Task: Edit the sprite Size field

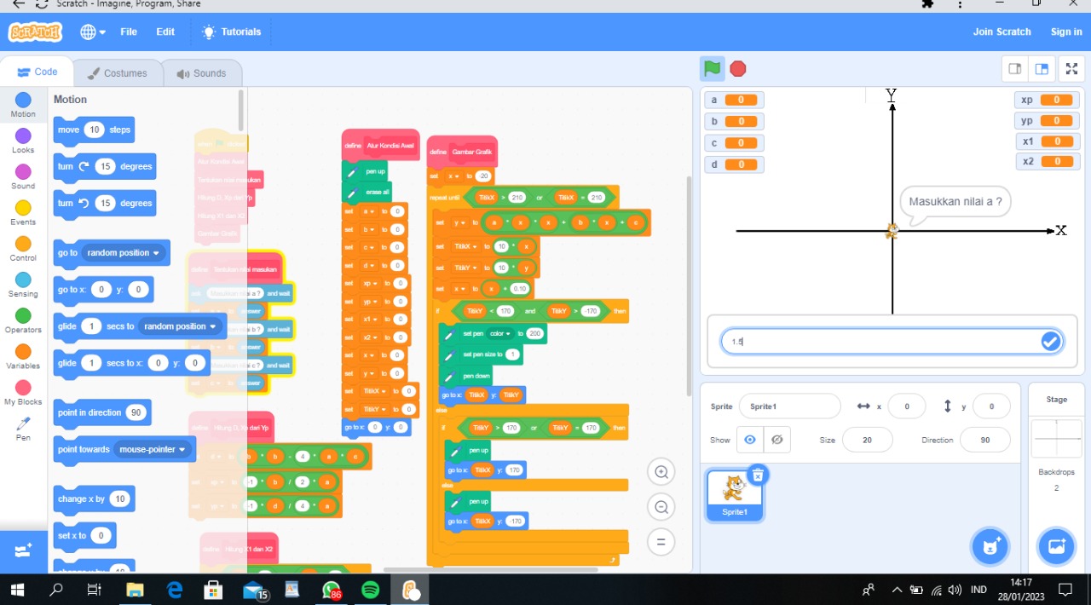Action: click(867, 440)
